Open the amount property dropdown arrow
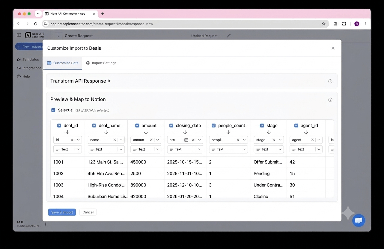Image resolution: width=384 pixels, height=249 pixels. click(158, 140)
